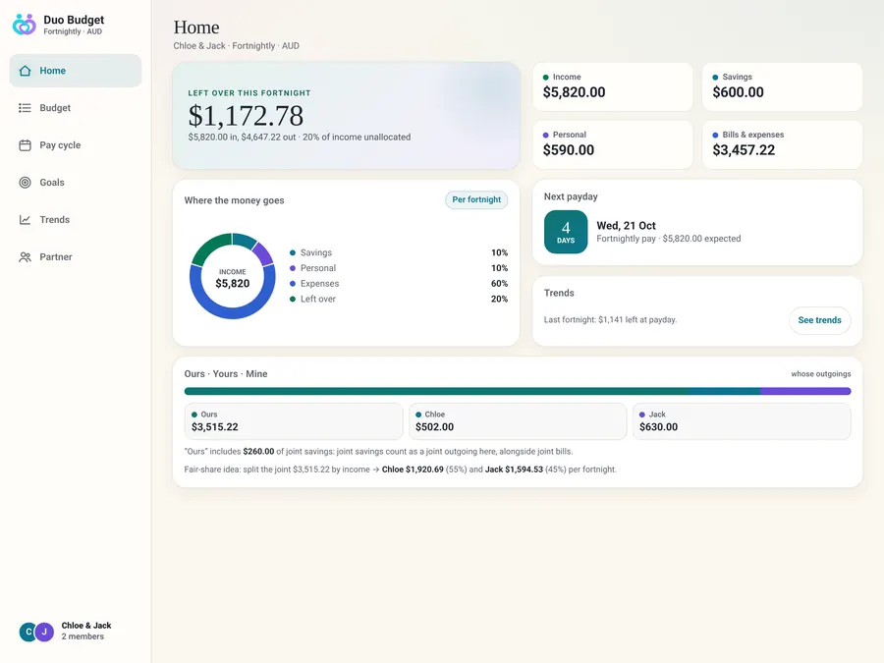Click 'Wed, 21 Oct' payday date
This screenshot has height=663, width=884.
pos(626,226)
